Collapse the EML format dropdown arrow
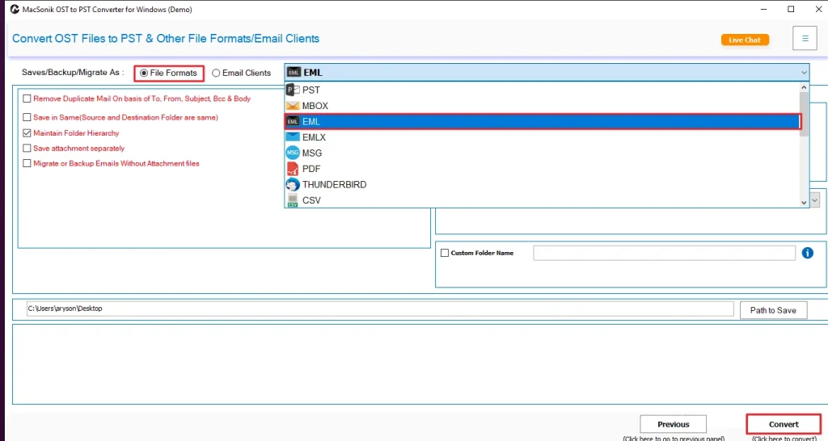 coord(804,73)
